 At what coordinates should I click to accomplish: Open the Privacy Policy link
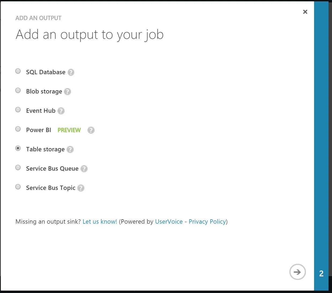207,222
